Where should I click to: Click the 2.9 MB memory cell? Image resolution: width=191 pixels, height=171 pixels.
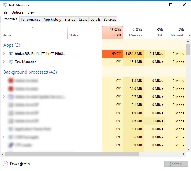(x=133, y=145)
